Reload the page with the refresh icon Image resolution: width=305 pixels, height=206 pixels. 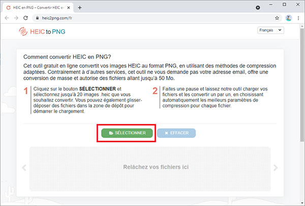(25, 18)
